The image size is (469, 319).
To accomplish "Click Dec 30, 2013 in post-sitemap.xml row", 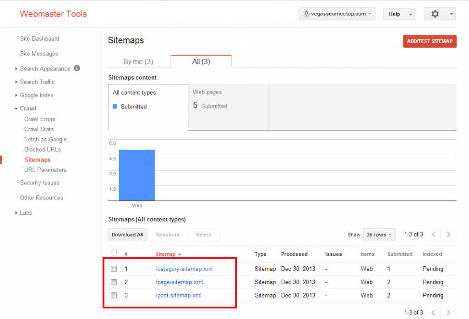I will pos(298,295).
